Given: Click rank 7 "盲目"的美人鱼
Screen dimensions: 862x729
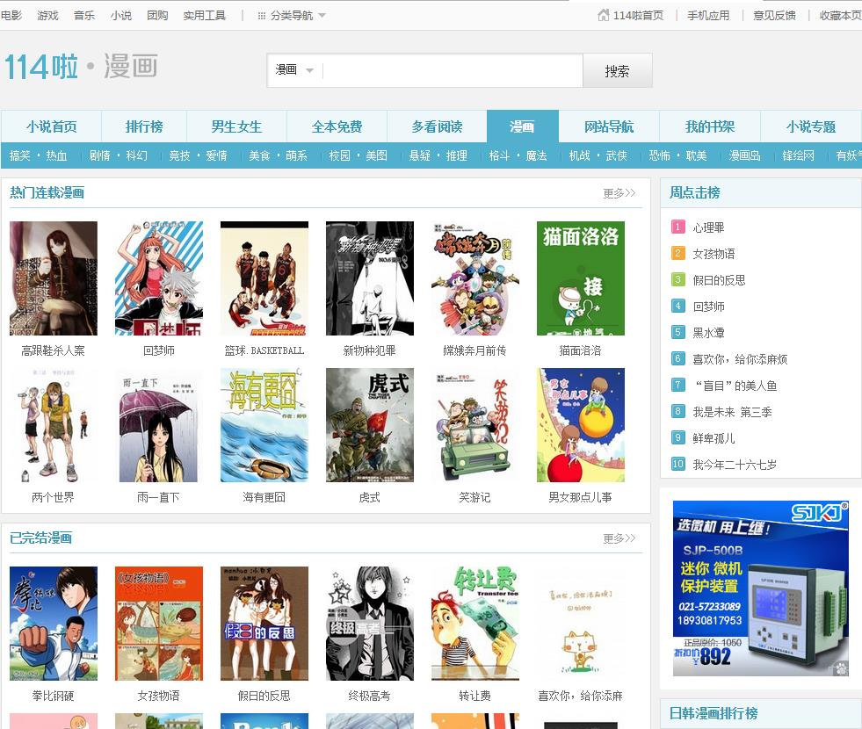Looking at the screenshot, I should [x=735, y=386].
